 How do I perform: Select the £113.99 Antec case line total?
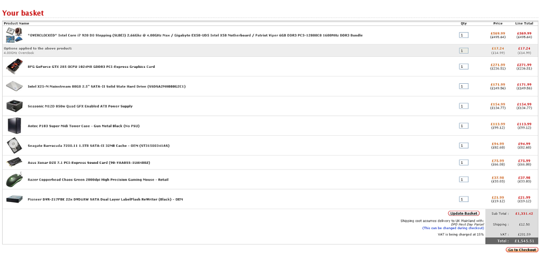[x=524, y=124]
